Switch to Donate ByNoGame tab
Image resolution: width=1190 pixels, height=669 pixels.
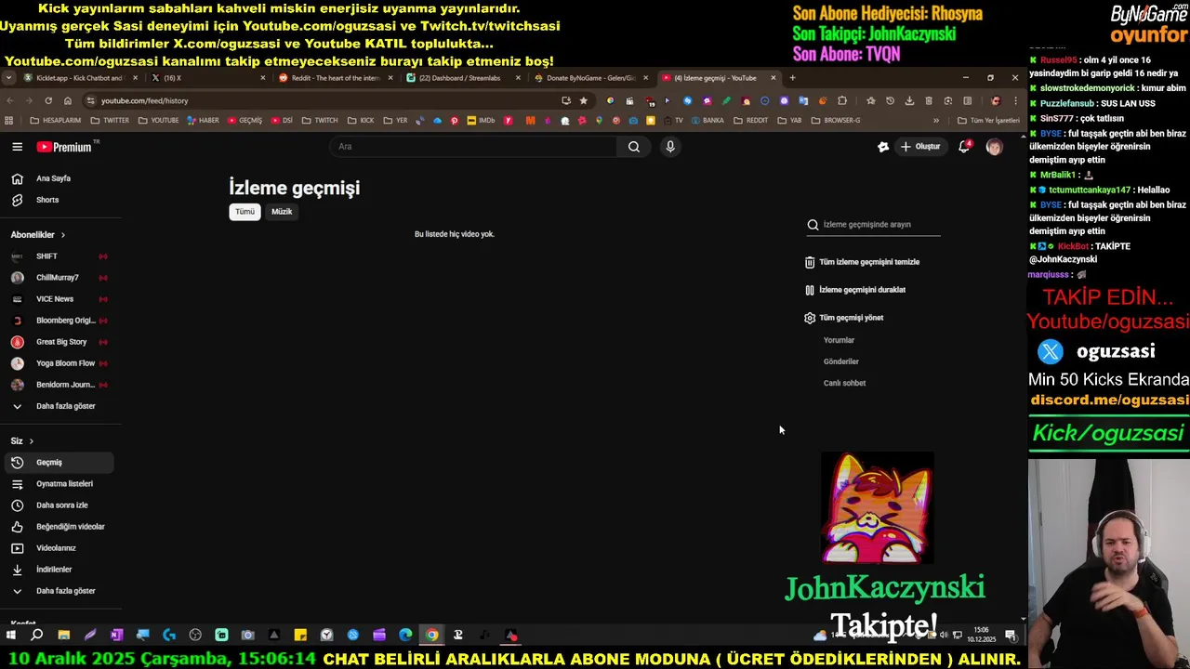589,78
